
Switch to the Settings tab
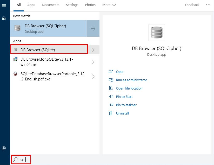point(72,5)
